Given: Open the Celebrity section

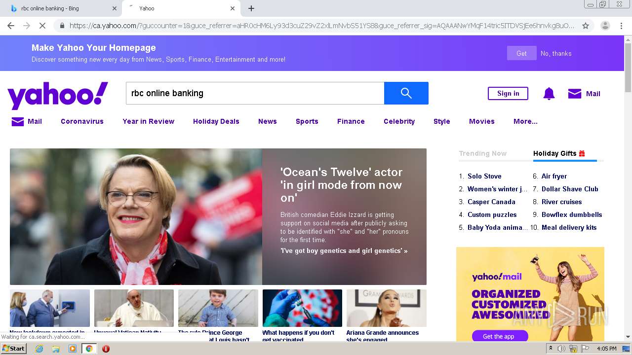Looking at the screenshot, I should [399, 121].
